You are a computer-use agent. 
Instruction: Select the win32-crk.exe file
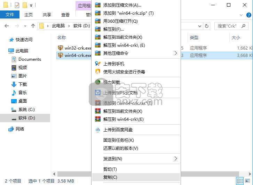(75, 48)
